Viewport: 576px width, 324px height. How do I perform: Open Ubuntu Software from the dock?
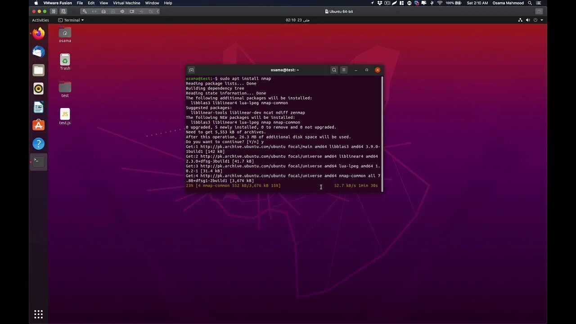(39, 125)
